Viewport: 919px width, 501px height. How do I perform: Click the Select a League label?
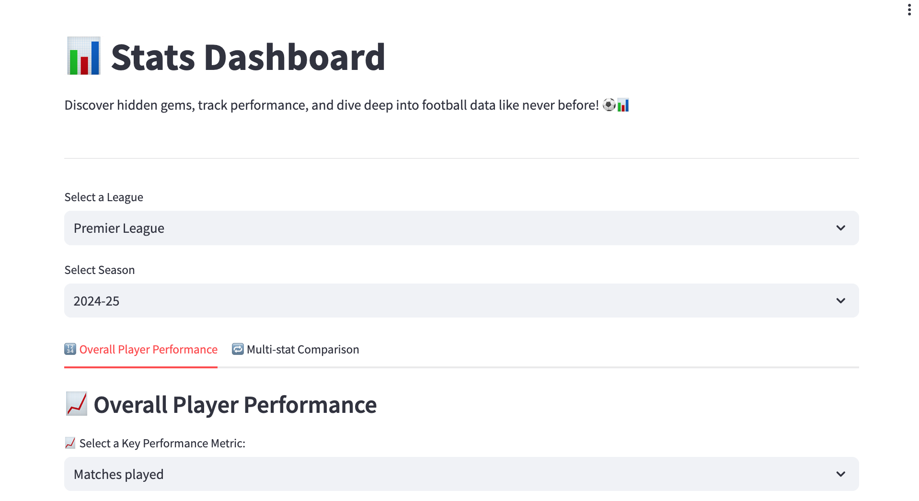click(103, 197)
